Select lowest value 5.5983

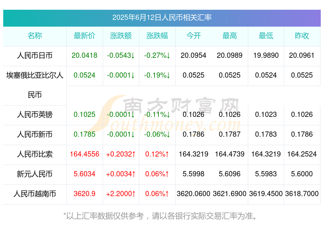click(x=266, y=174)
